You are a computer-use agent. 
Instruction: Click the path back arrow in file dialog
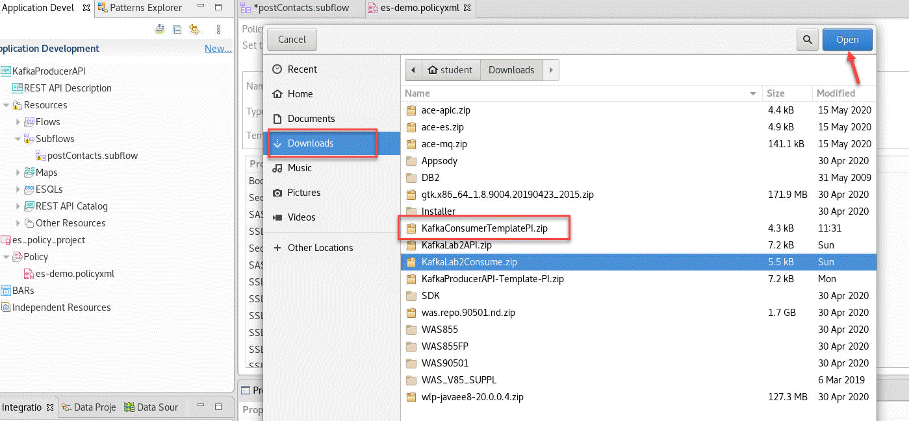(413, 70)
